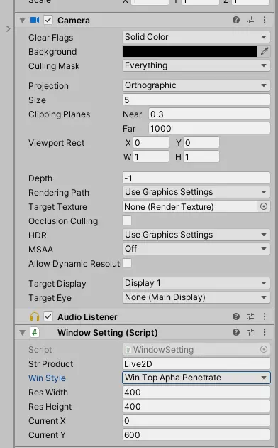The image size is (278, 448).
Task: Disable the Camera component checkbox
Action: click(48, 20)
